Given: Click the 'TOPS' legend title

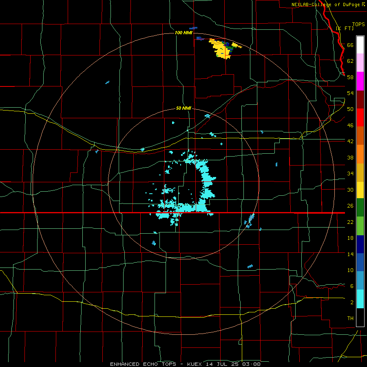Looking at the screenshot, I should click(358, 24).
